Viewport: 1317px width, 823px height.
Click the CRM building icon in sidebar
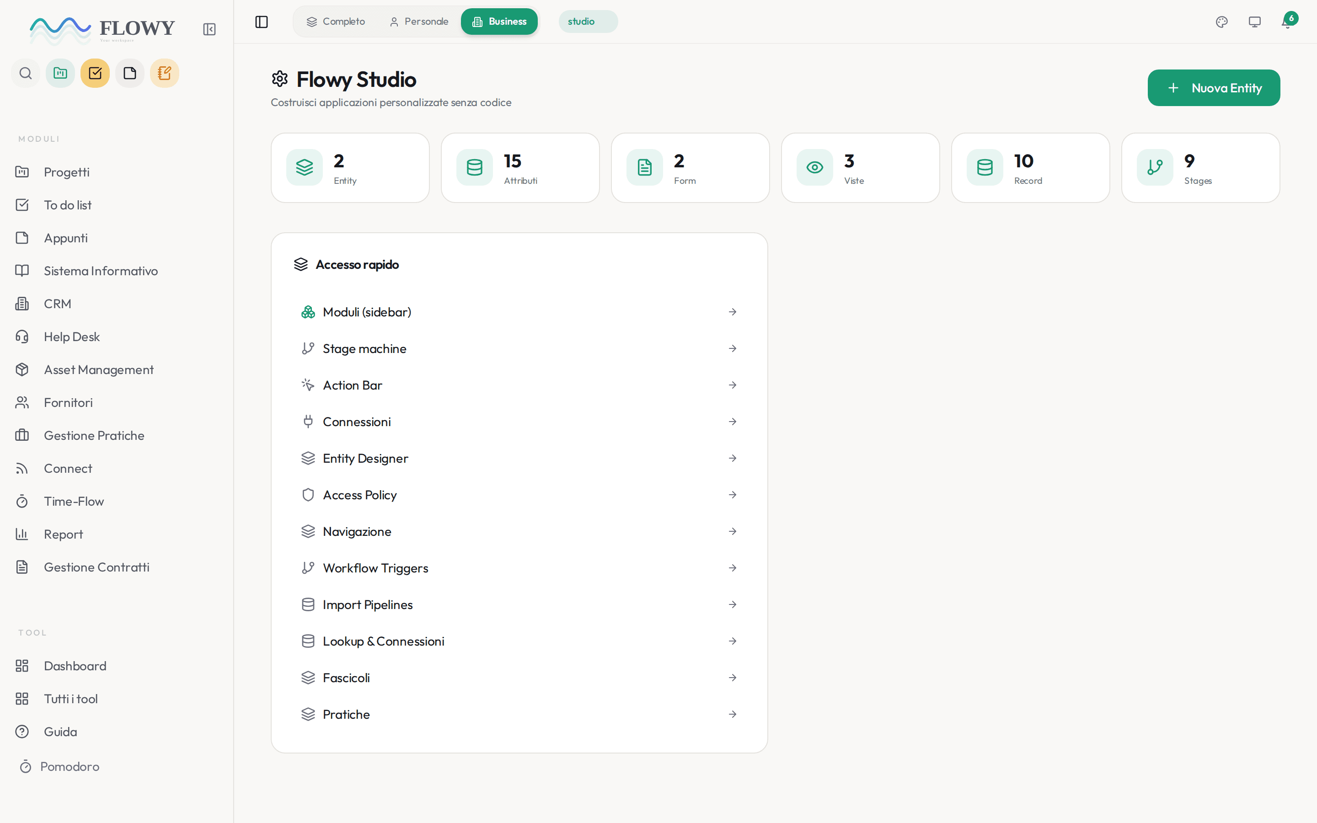click(x=22, y=304)
